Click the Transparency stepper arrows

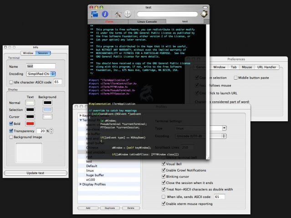tap(51, 131)
